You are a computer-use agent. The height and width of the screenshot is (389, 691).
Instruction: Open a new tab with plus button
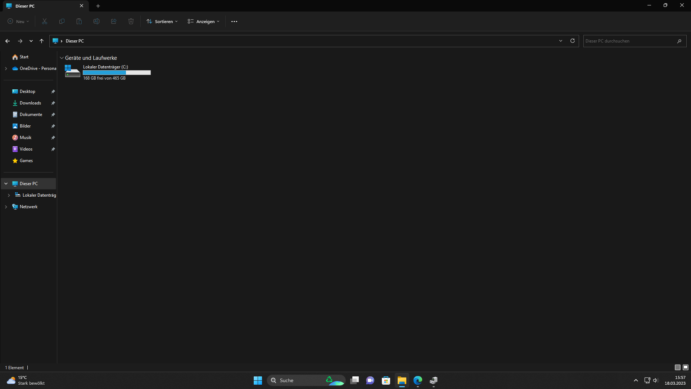[98, 6]
